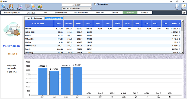Select the greyed Bilan toolbar icon
Viewport: 187px width, 99px height.
27,7
